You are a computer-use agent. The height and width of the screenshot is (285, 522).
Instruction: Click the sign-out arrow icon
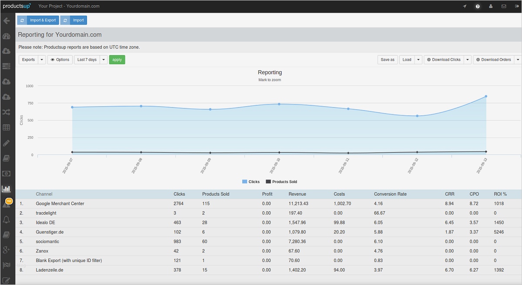pos(517,7)
